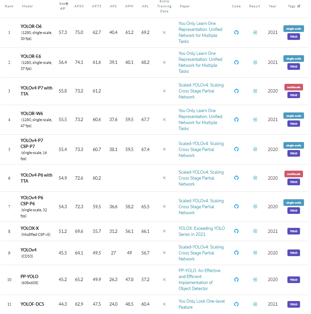Click GitHub icon for YOLOv4-P7 with TTA
The height and width of the screenshot is (314, 311).
tap(236, 91)
